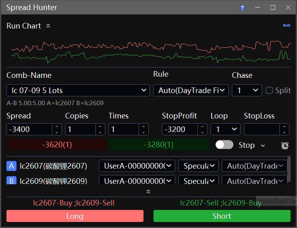The image size is (297, 228).
Task: Minimize the Spread Hunter window
Action: 257,7
